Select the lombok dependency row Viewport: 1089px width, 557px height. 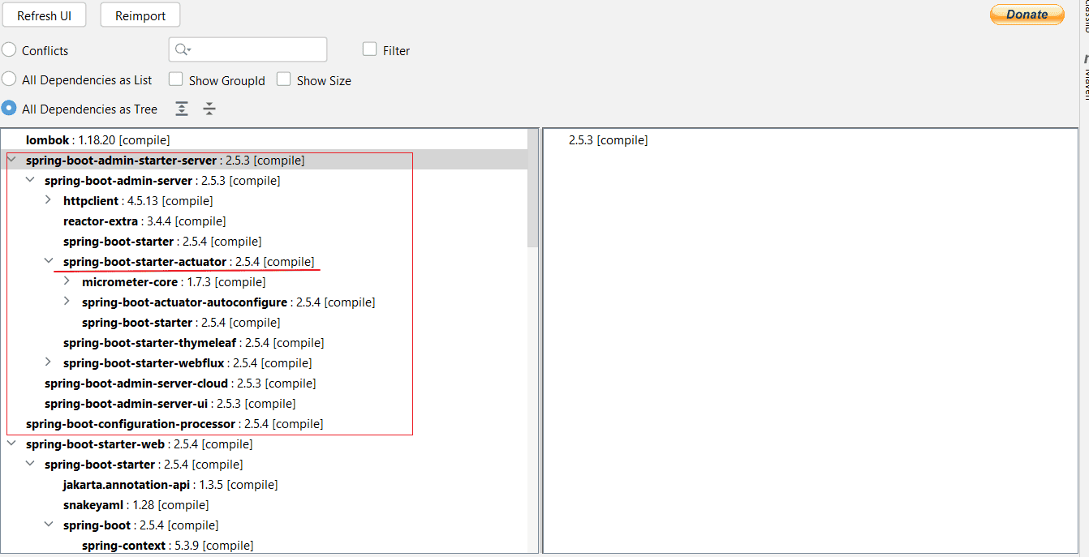[97, 140]
